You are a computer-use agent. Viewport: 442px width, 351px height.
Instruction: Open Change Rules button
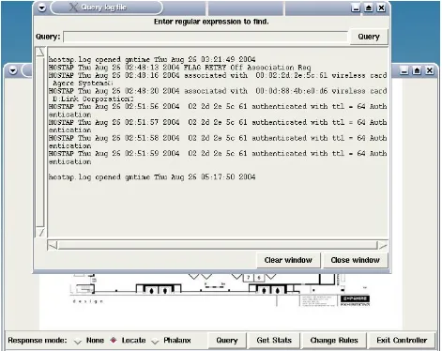[334, 341]
